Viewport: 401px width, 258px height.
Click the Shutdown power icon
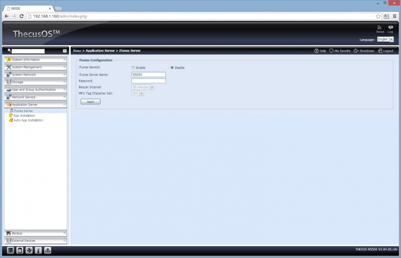356,51
